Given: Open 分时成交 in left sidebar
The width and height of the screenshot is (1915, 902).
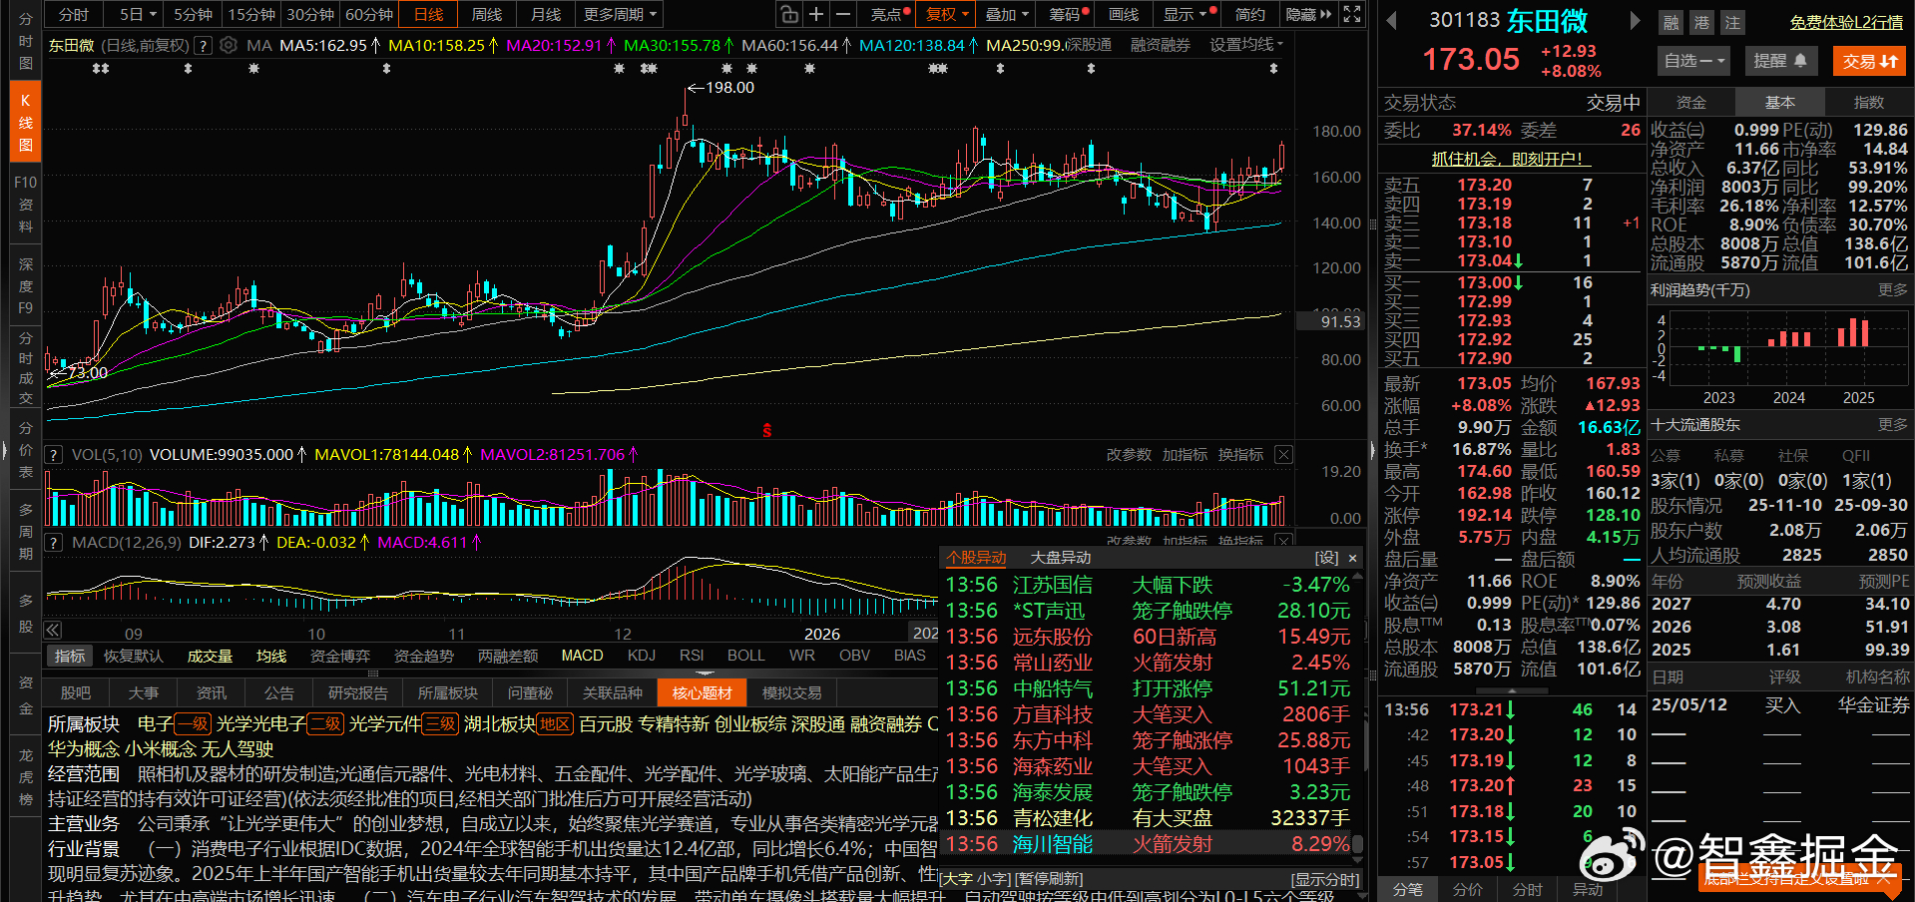Looking at the screenshot, I should [x=25, y=367].
